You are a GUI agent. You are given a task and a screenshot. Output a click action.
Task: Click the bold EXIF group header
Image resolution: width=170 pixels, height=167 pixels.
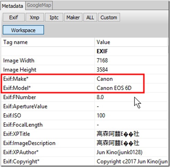click(x=102, y=51)
